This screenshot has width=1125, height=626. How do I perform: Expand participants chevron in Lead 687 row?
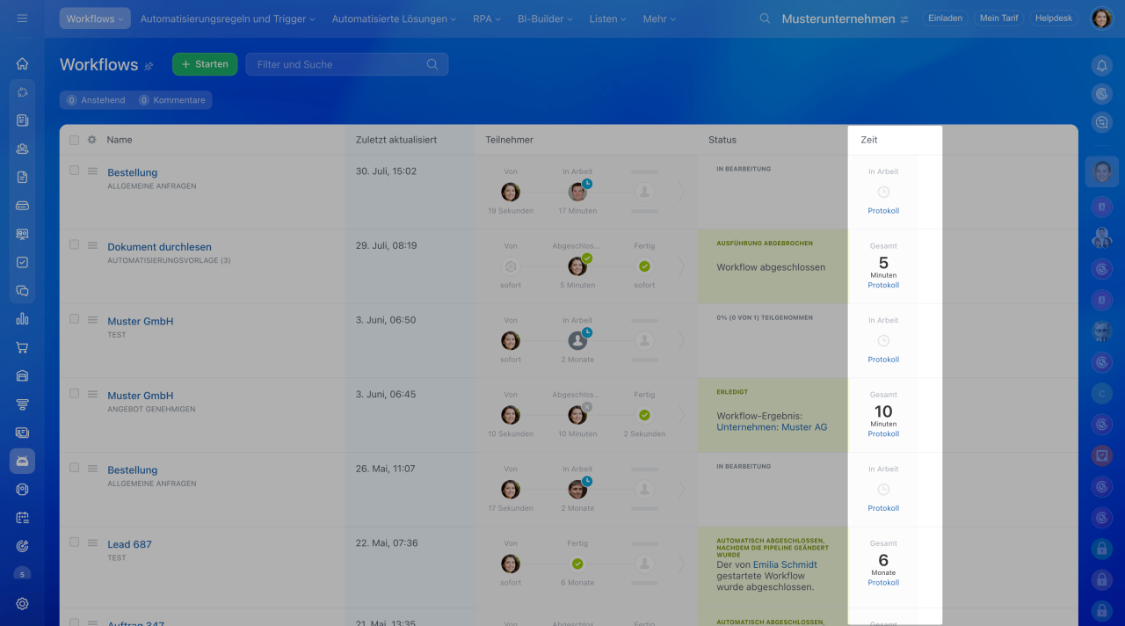(680, 564)
